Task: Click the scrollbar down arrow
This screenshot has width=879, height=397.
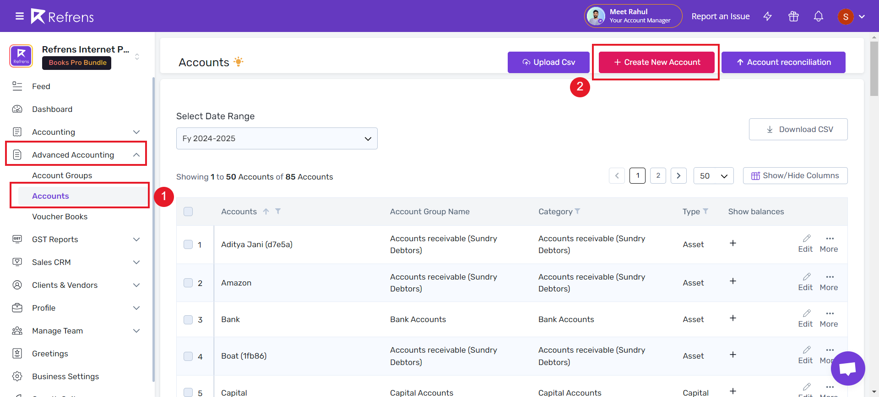Action: tap(874, 392)
